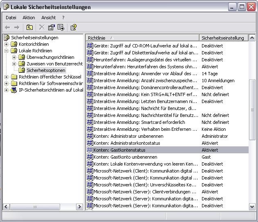
Task: Select 'Interaktive Anmeldung: Nachricht für Benutzer' policy
Action: 145,108
